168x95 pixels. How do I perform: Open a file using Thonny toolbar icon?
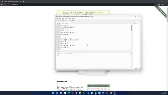(x=59, y=21)
